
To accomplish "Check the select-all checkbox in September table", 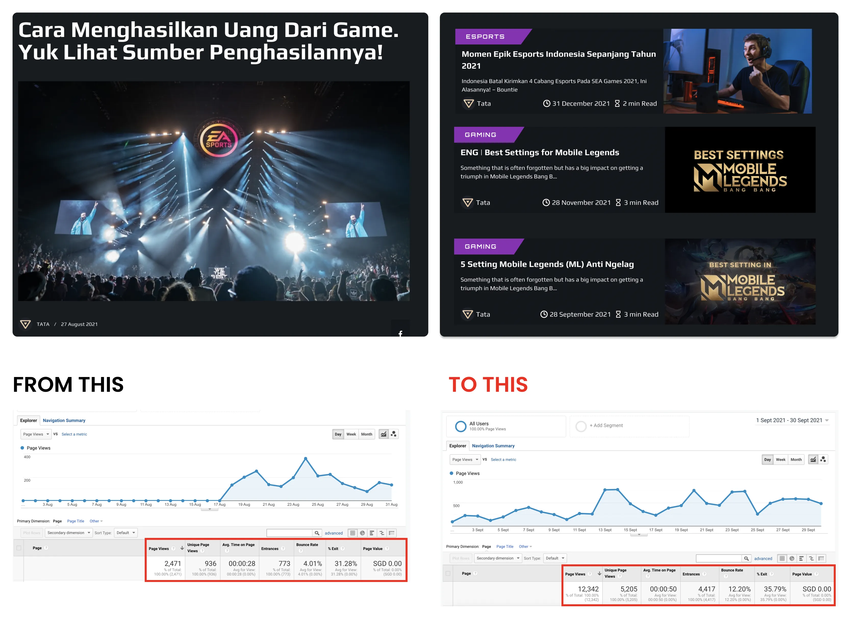I will (x=448, y=573).
